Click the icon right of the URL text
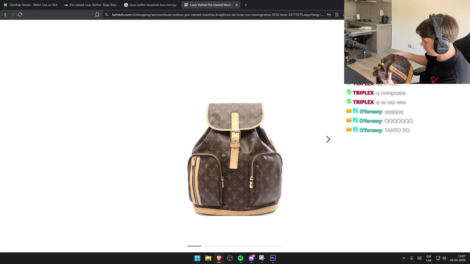Screen dimensions: 470x264 point(329,15)
